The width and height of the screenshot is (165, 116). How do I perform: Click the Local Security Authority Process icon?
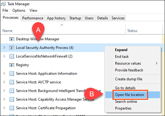click(12, 48)
